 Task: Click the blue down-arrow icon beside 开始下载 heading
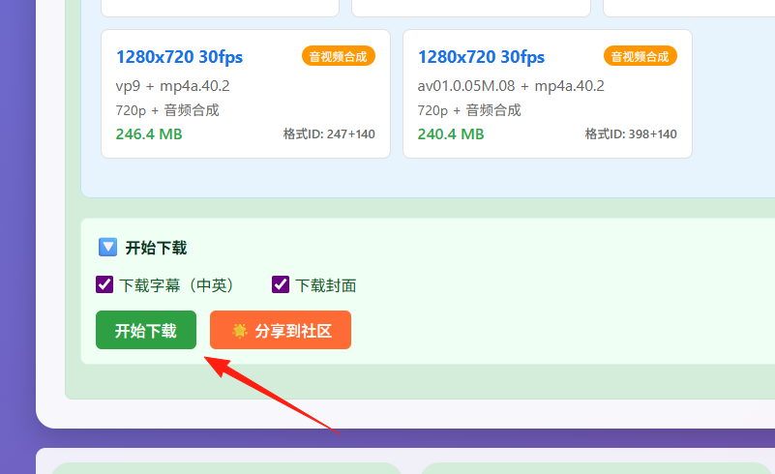tap(107, 247)
